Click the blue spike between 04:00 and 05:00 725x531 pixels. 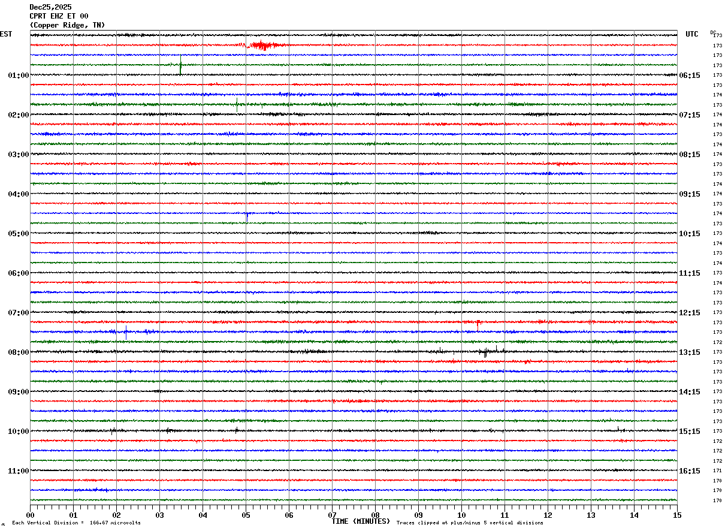coord(247,215)
